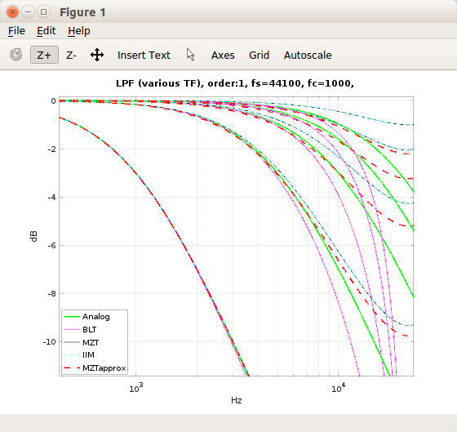Select the arrow pointer tool

[191, 55]
